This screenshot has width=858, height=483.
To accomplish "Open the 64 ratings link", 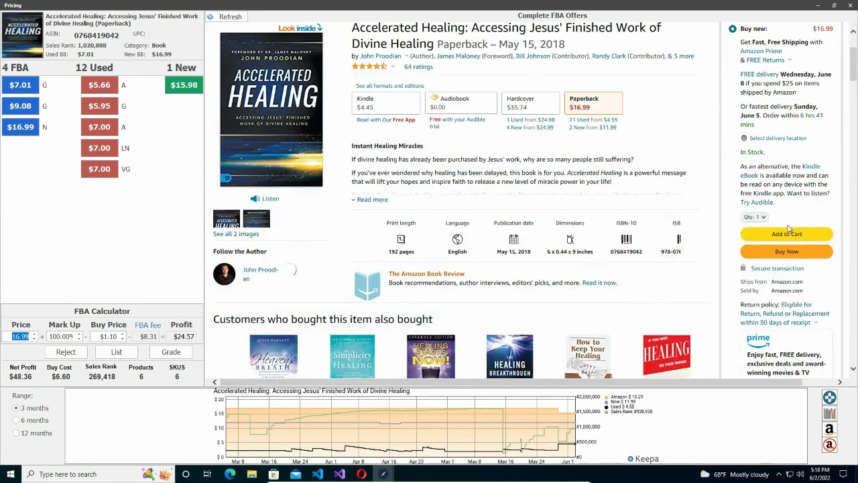I will [418, 67].
